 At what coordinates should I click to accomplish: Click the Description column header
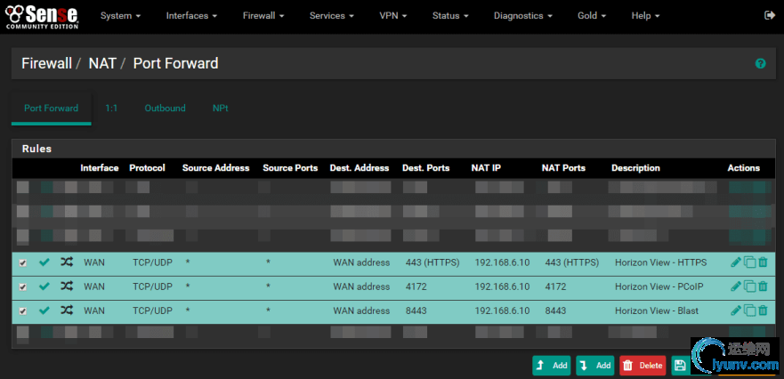point(635,168)
